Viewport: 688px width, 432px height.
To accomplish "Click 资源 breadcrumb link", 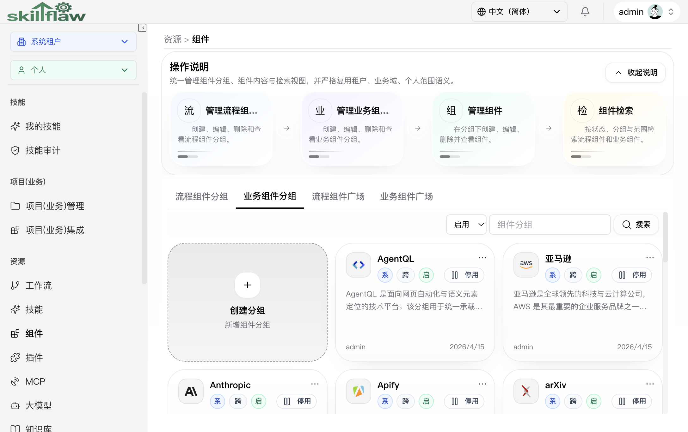I will pos(173,39).
